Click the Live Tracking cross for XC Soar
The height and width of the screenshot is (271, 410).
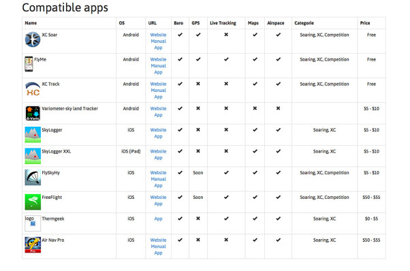tap(226, 35)
